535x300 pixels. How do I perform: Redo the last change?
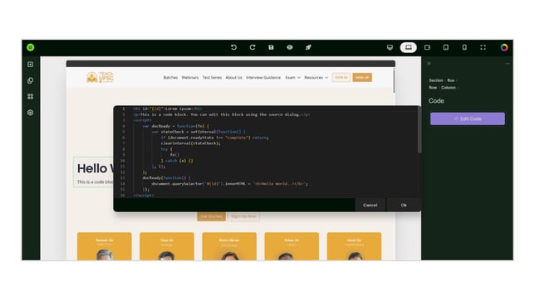click(x=253, y=47)
